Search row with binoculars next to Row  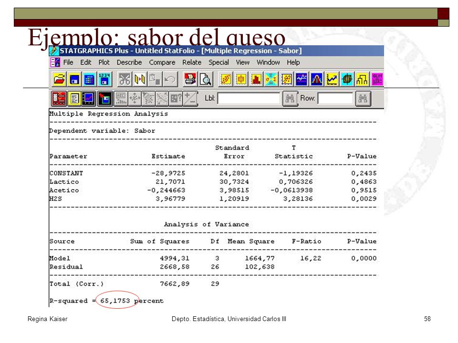click(x=363, y=99)
